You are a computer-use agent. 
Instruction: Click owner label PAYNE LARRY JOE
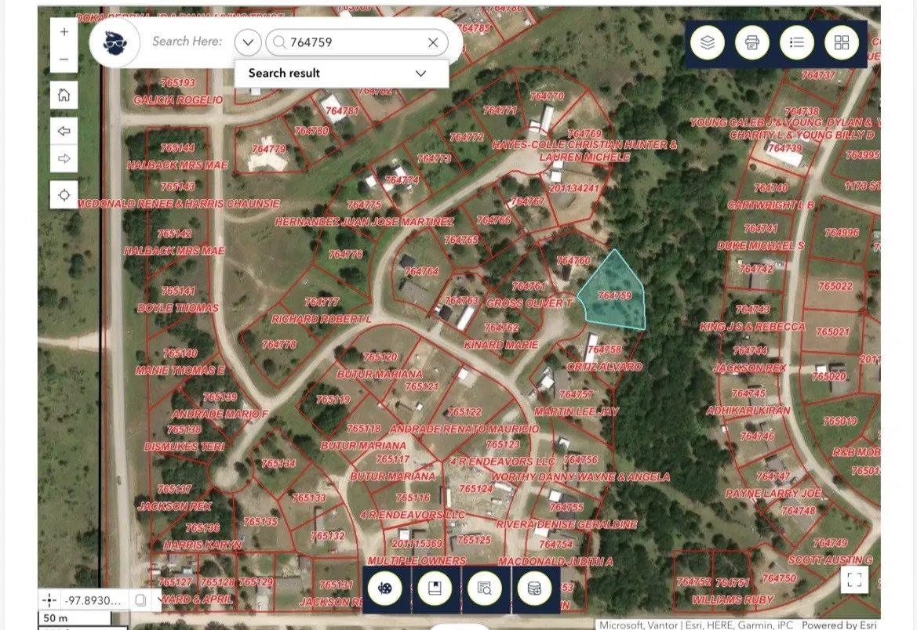773,493
